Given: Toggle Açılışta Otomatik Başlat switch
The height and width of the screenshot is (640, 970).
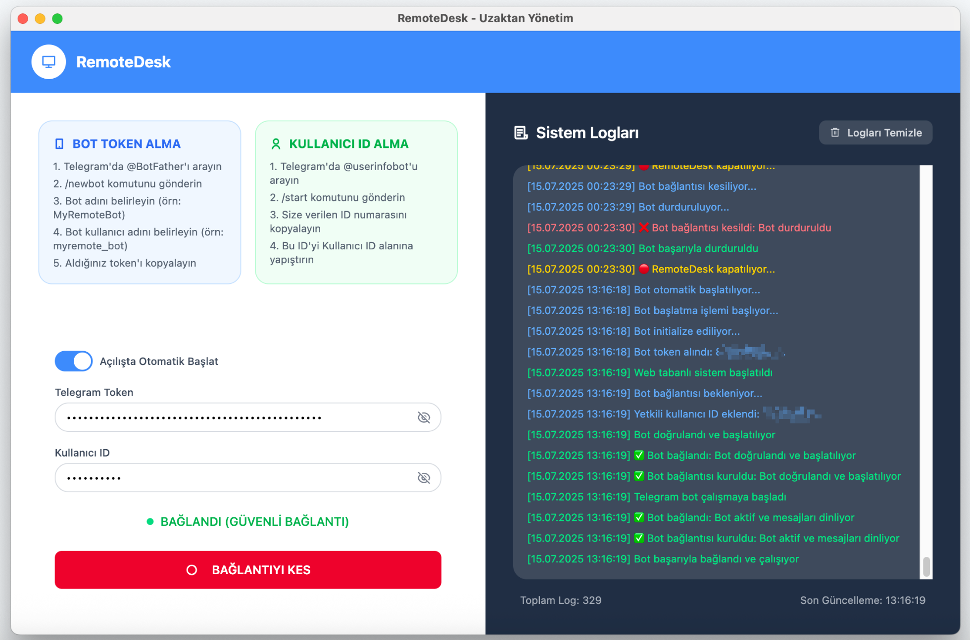Looking at the screenshot, I should tap(74, 361).
